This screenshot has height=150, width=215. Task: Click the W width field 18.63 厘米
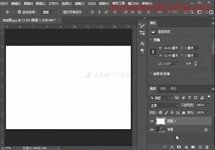coord(171,48)
